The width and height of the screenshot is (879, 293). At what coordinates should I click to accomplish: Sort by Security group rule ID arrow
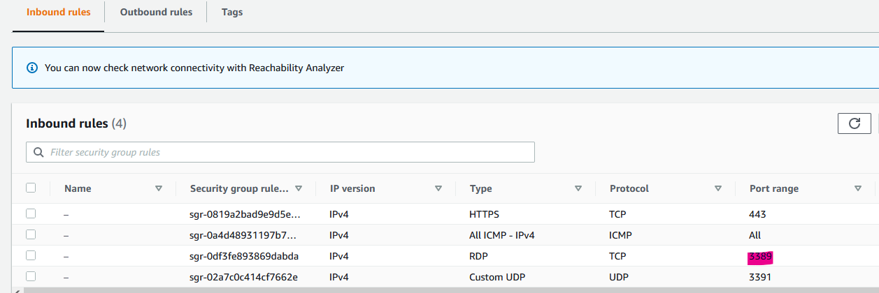pyautogui.click(x=299, y=188)
